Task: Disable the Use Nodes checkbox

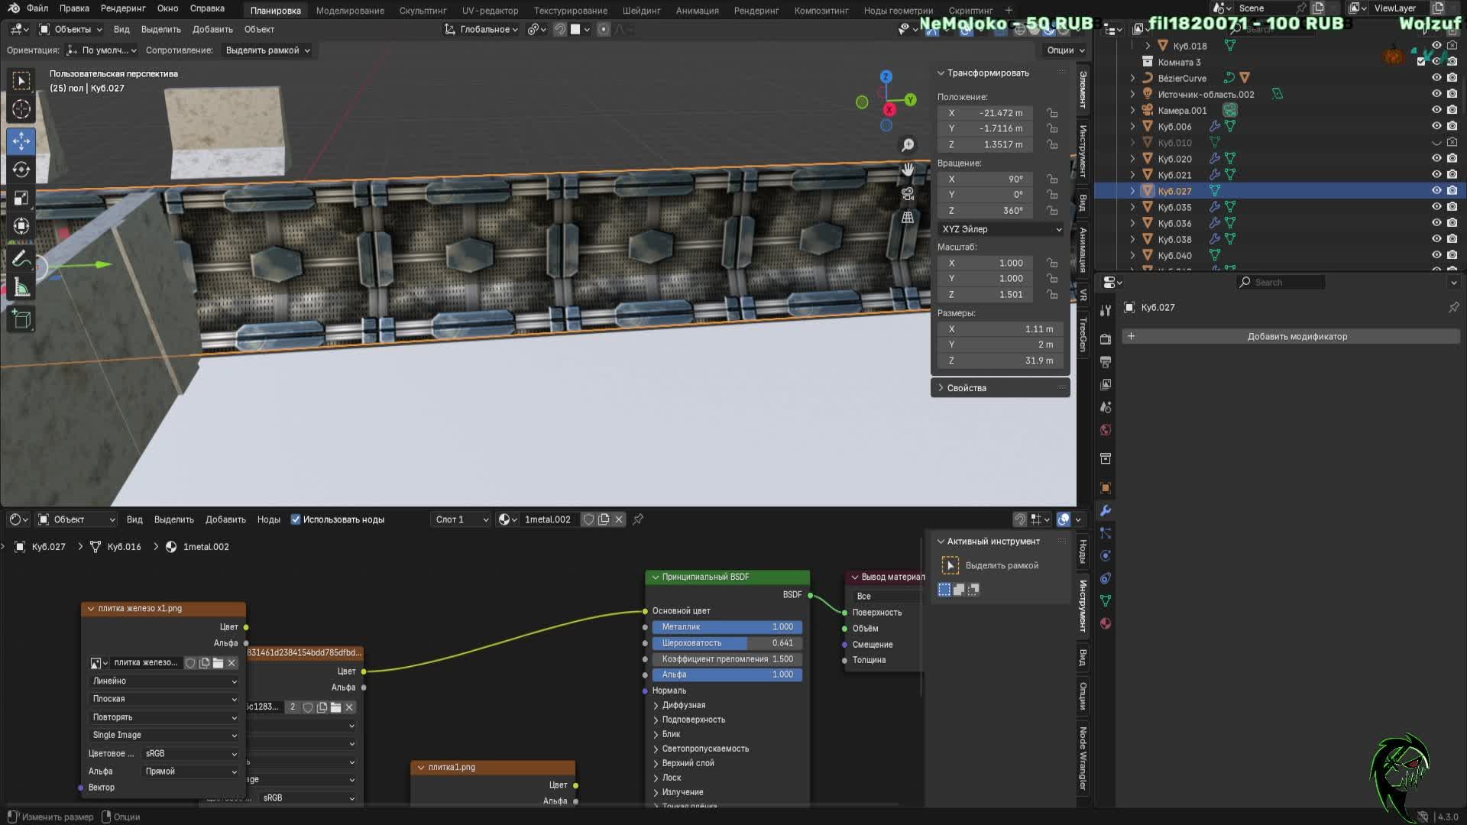Action: (296, 519)
